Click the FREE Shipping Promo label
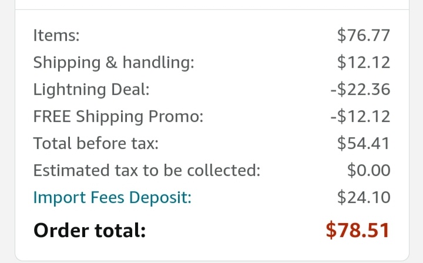The width and height of the screenshot is (423, 263). click(118, 117)
